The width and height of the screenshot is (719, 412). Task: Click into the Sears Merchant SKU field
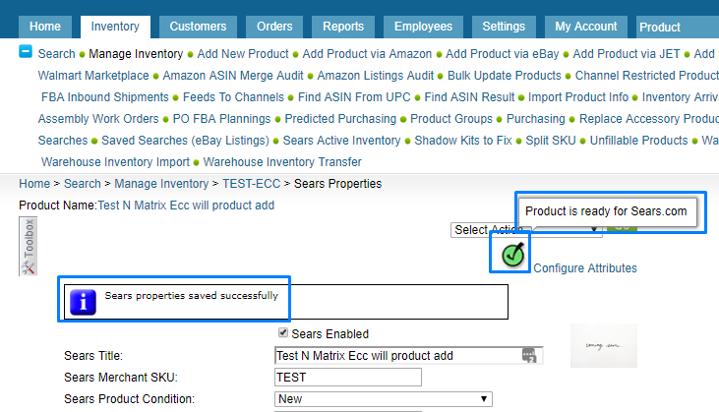(x=347, y=377)
